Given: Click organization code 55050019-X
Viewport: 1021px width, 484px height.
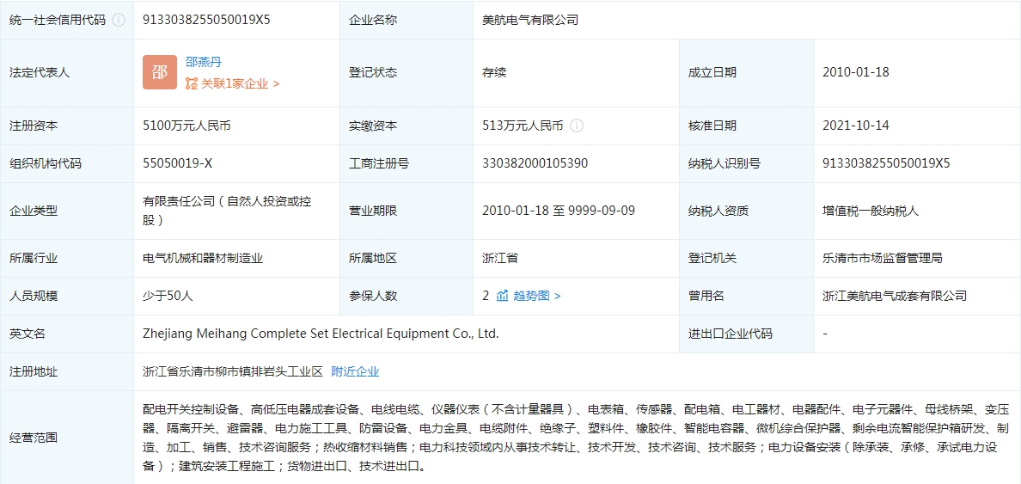Looking at the screenshot, I should [x=177, y=163].
